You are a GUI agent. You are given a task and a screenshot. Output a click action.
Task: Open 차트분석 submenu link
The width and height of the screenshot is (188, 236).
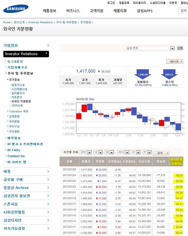(x=17, y=97)
